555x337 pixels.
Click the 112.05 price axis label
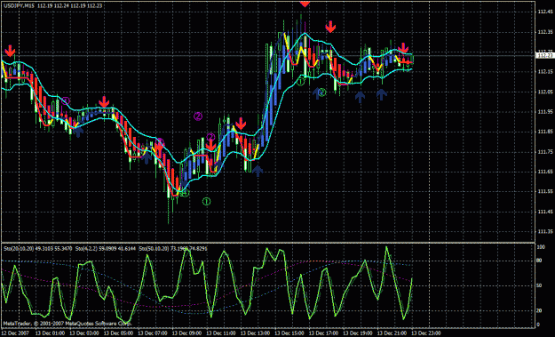[544, 92]
